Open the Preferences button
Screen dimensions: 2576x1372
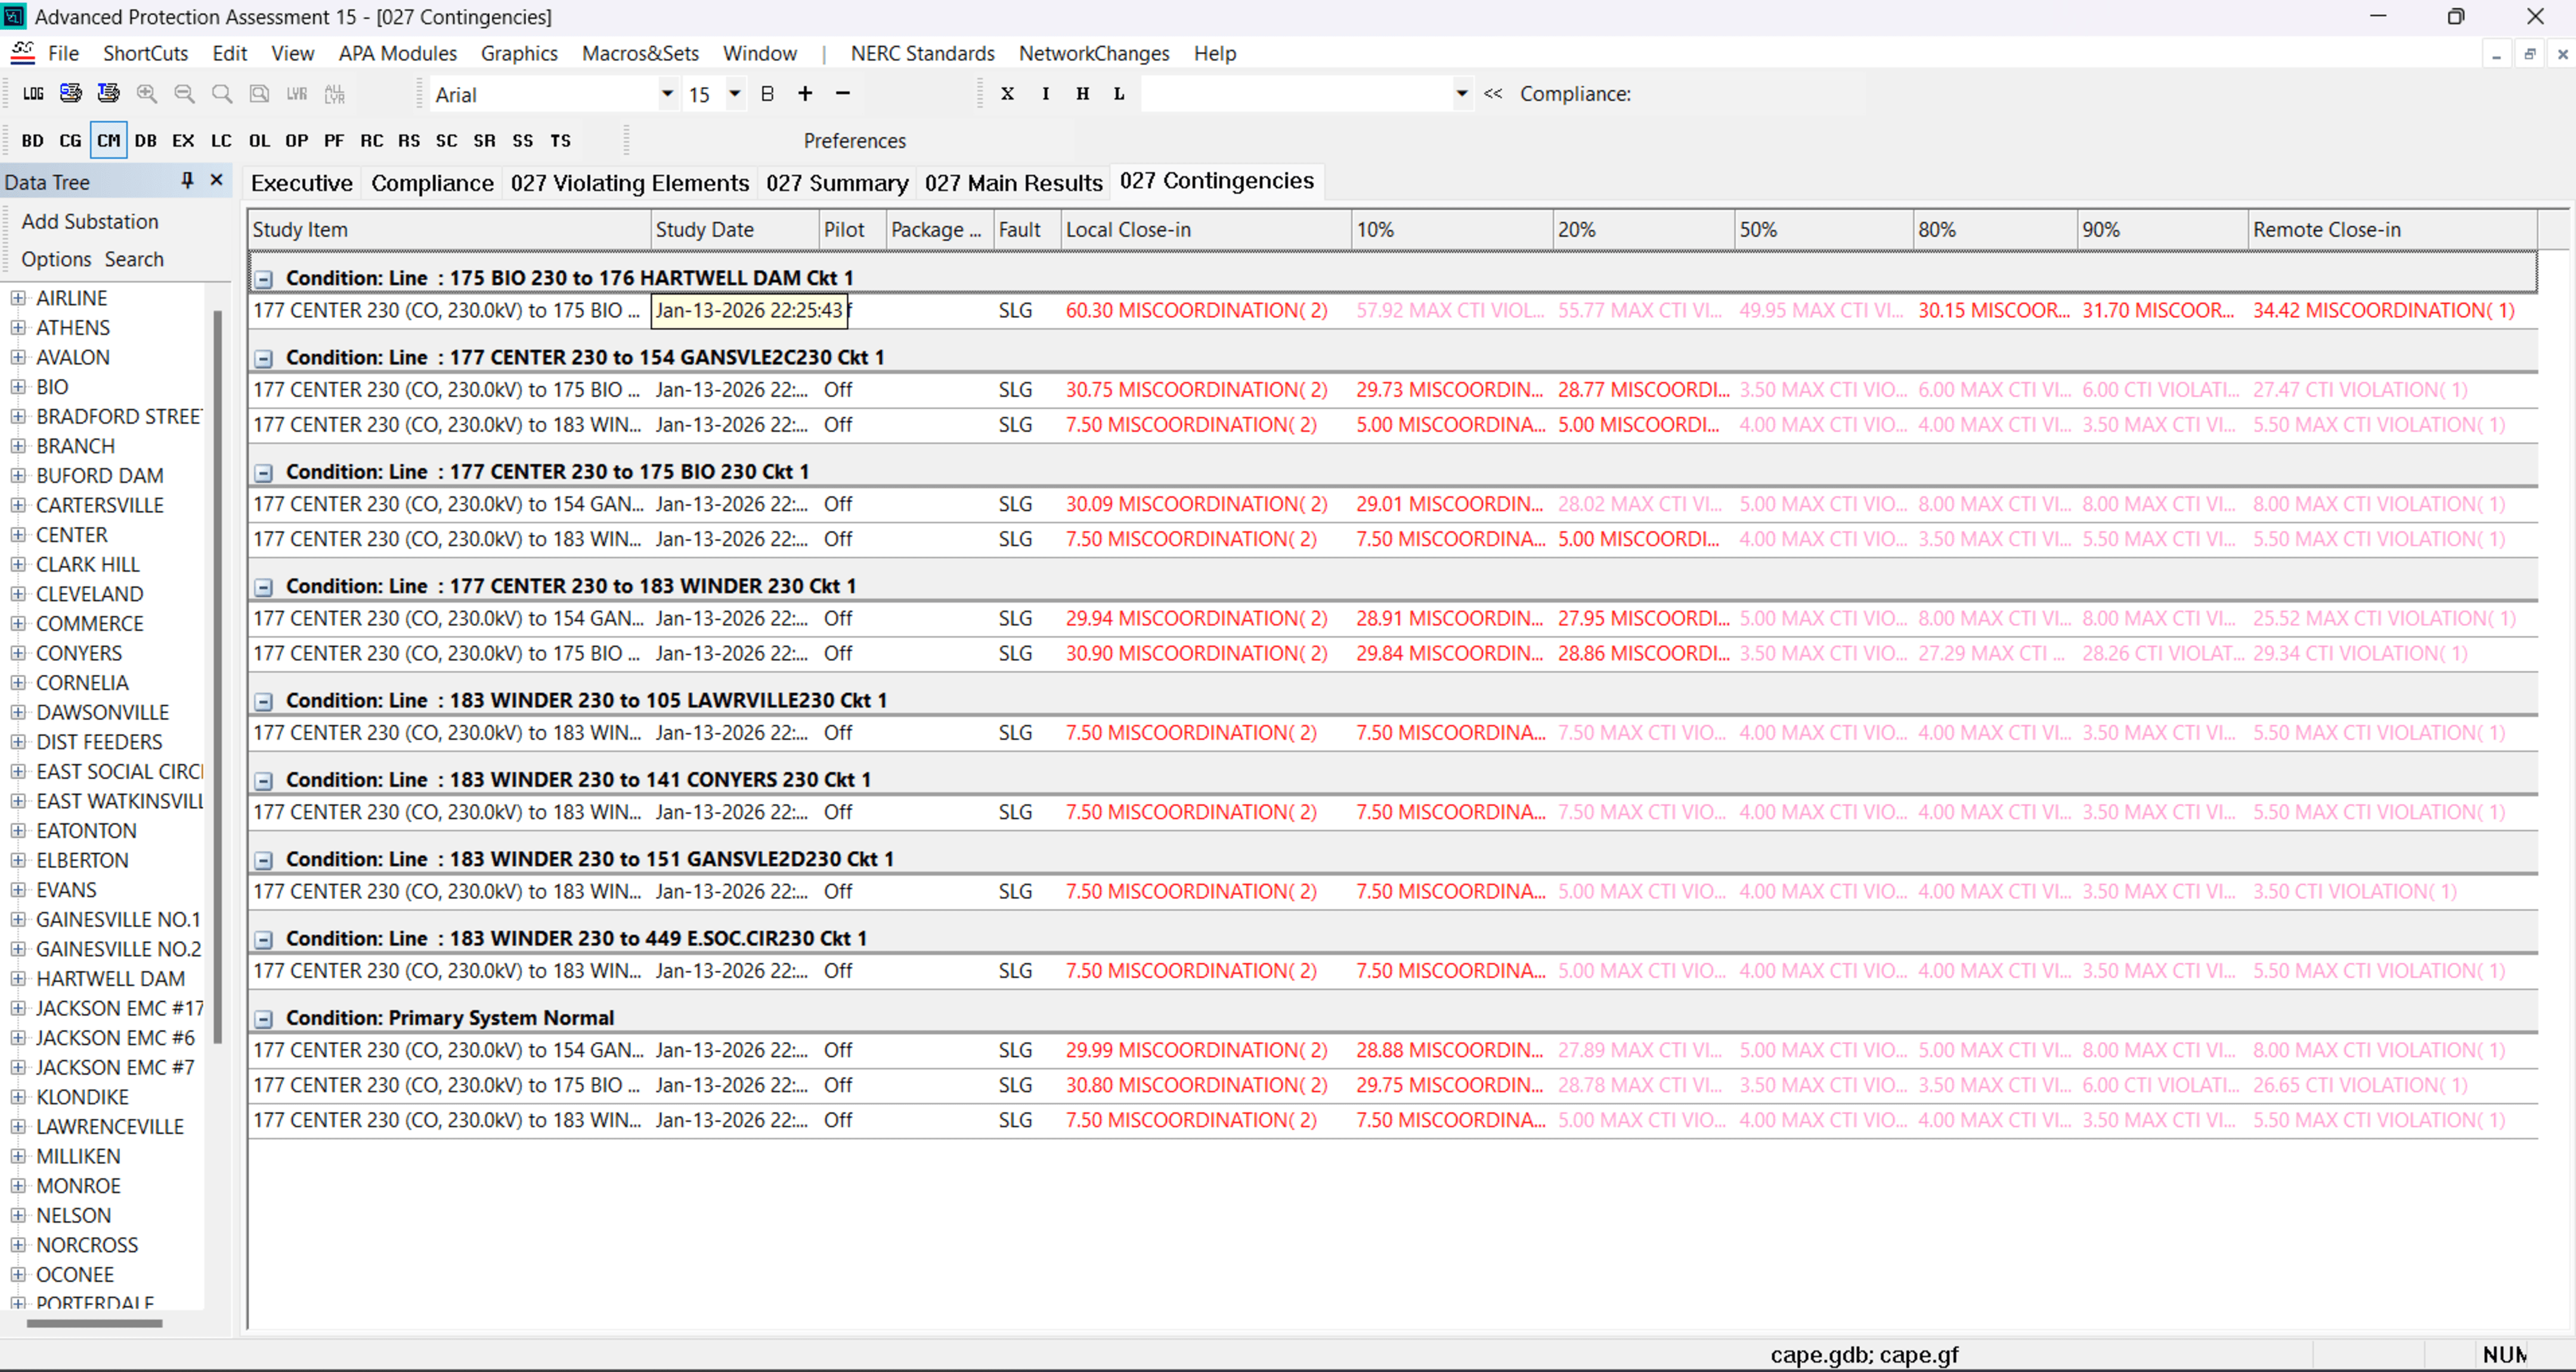pos(855,141)
